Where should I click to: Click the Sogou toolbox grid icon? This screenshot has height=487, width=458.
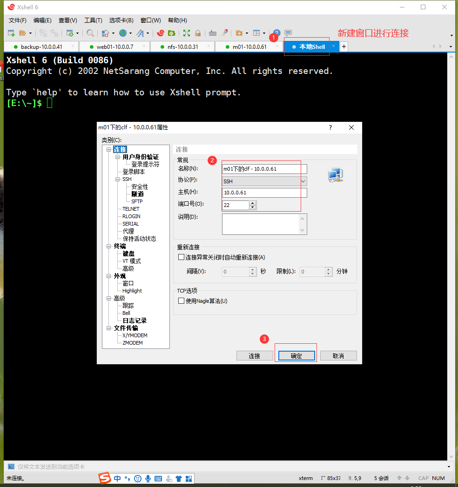point(189,478)
